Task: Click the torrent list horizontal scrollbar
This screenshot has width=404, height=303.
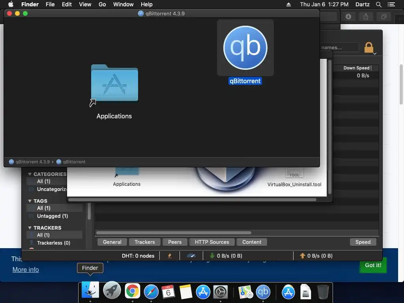Action: (174, 233)
